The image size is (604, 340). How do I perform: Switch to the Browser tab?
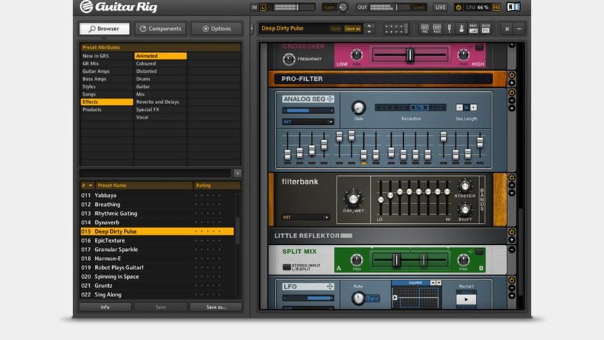[x=104, y=29]
